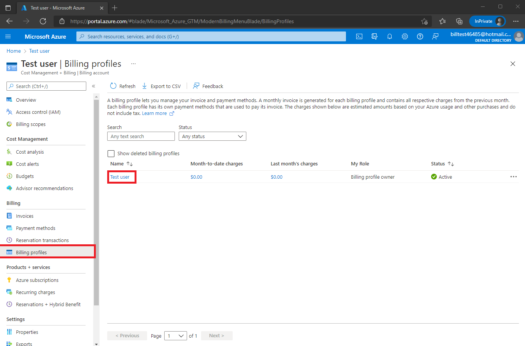Viewport: 525px width, 346px height.
Task: Click Refresh in the command bar
Action: (x=123, y=86)
